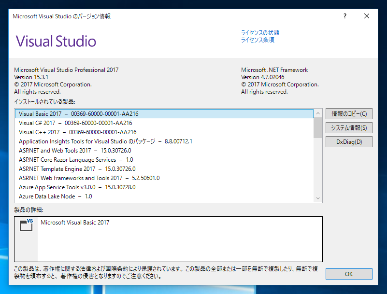Open the ライセンスの状態 link
Screen dimensions: 387x294
(x=260, y=32)
